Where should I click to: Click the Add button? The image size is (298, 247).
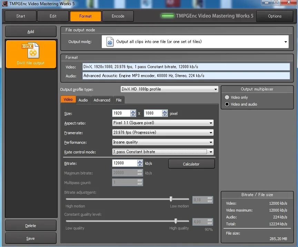point(31,32)
